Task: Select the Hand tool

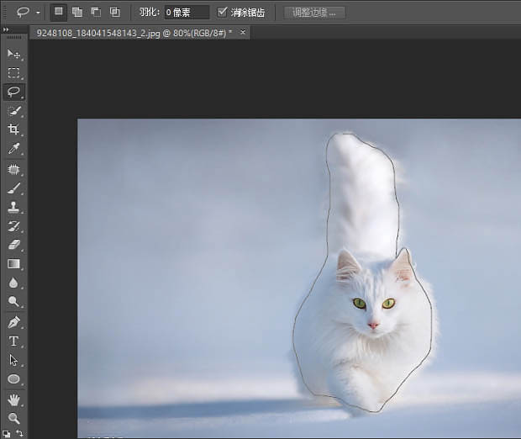Action: 13,399
